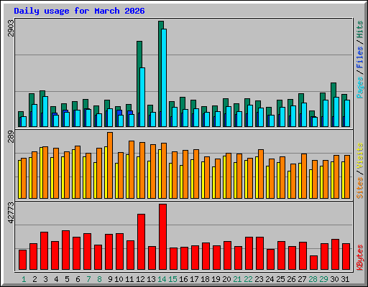Click the day 31 label on the axis
This screenshot has height=287, width=368.
click(345, 279)
